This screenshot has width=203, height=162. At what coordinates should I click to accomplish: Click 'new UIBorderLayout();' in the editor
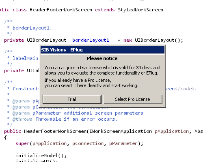point(153,40)
